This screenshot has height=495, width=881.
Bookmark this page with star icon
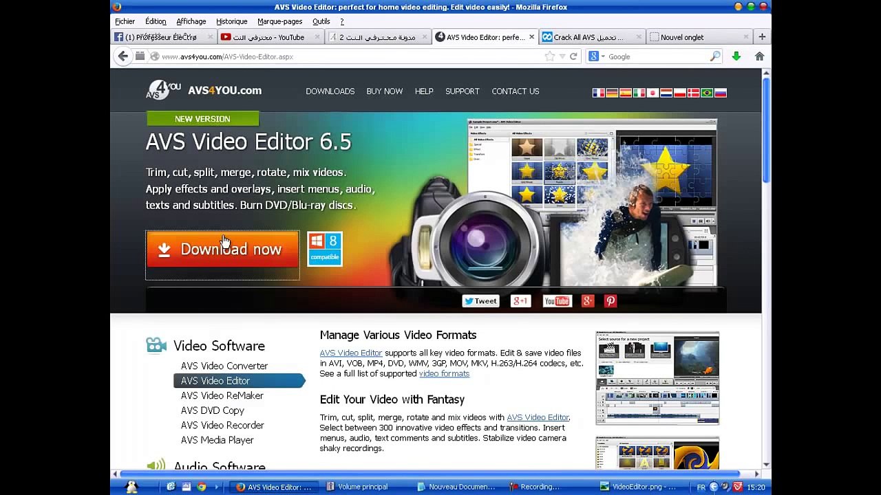550,56
